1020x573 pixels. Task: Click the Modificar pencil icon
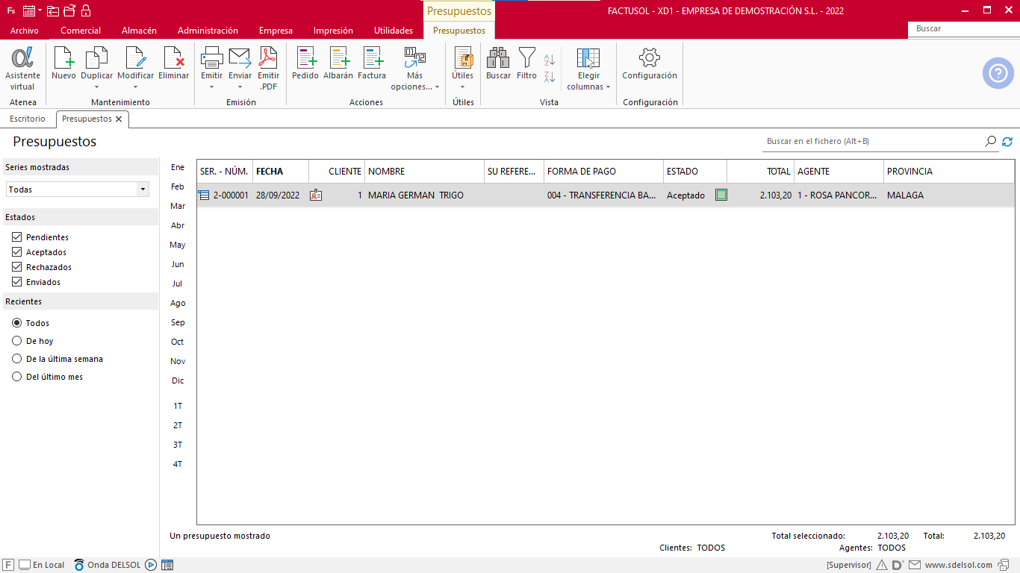click(x=136, y=58)
